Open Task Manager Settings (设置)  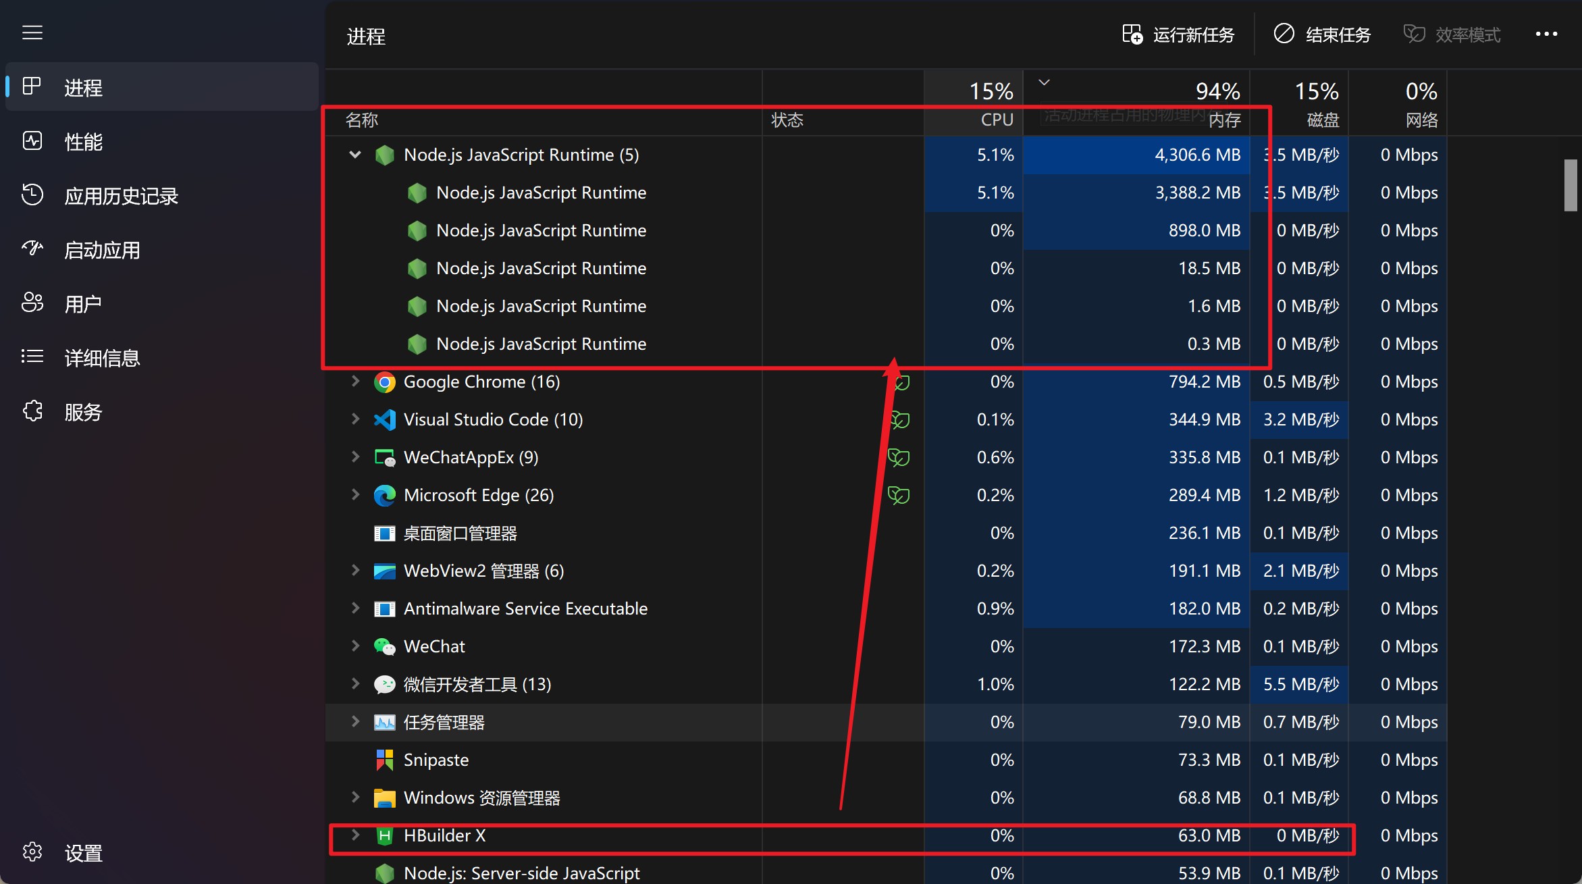point(83,853)
